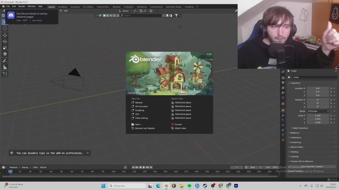
Task: Select the Annotate tool
Action: point(5,61)
